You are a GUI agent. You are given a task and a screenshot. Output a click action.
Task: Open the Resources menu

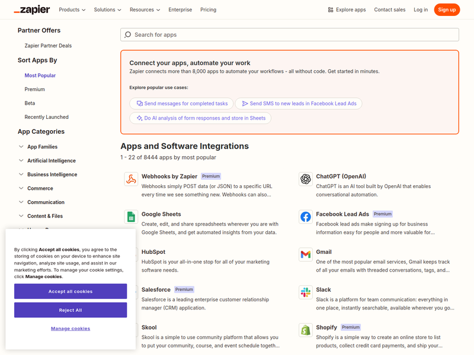click(x=145, y=9)
